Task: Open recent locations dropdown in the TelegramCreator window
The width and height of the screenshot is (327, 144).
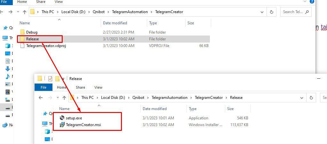Action: coord(18,12)
